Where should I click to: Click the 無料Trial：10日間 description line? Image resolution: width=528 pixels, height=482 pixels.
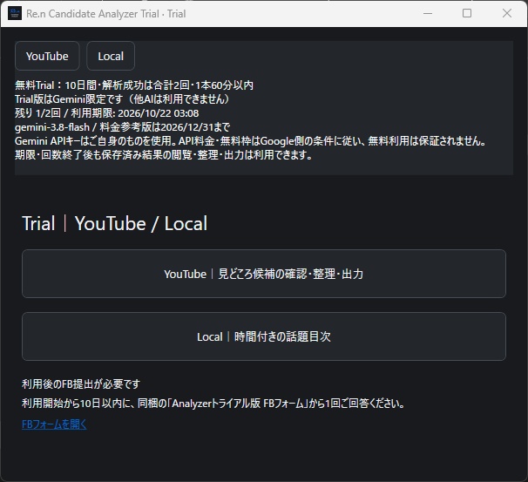point(134,85)
